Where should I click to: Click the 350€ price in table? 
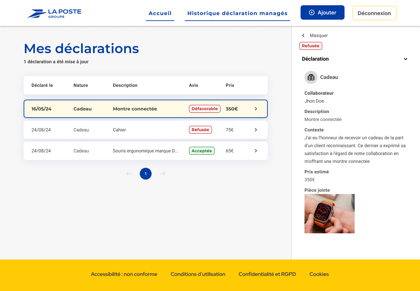(x=232, y=109)
